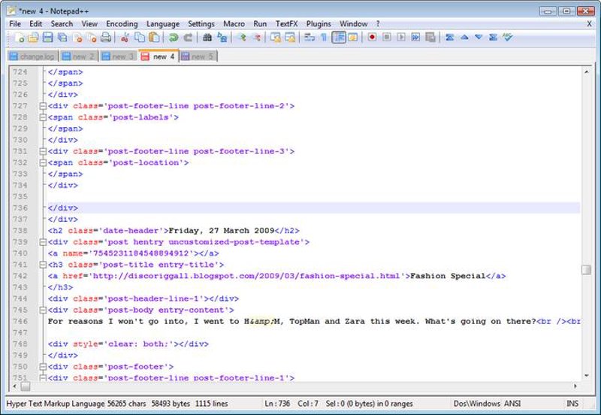
Task: Collapse the fold at line 745
Action: 43,310
